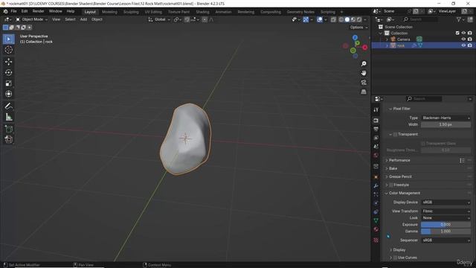Select the Scale tool

(x=8, y=83)
